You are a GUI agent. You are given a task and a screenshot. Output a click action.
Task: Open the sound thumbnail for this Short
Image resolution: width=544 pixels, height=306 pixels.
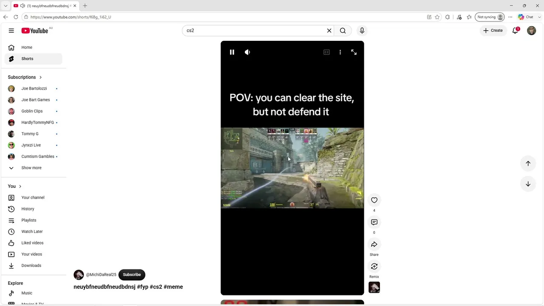[x=374, y=287]
